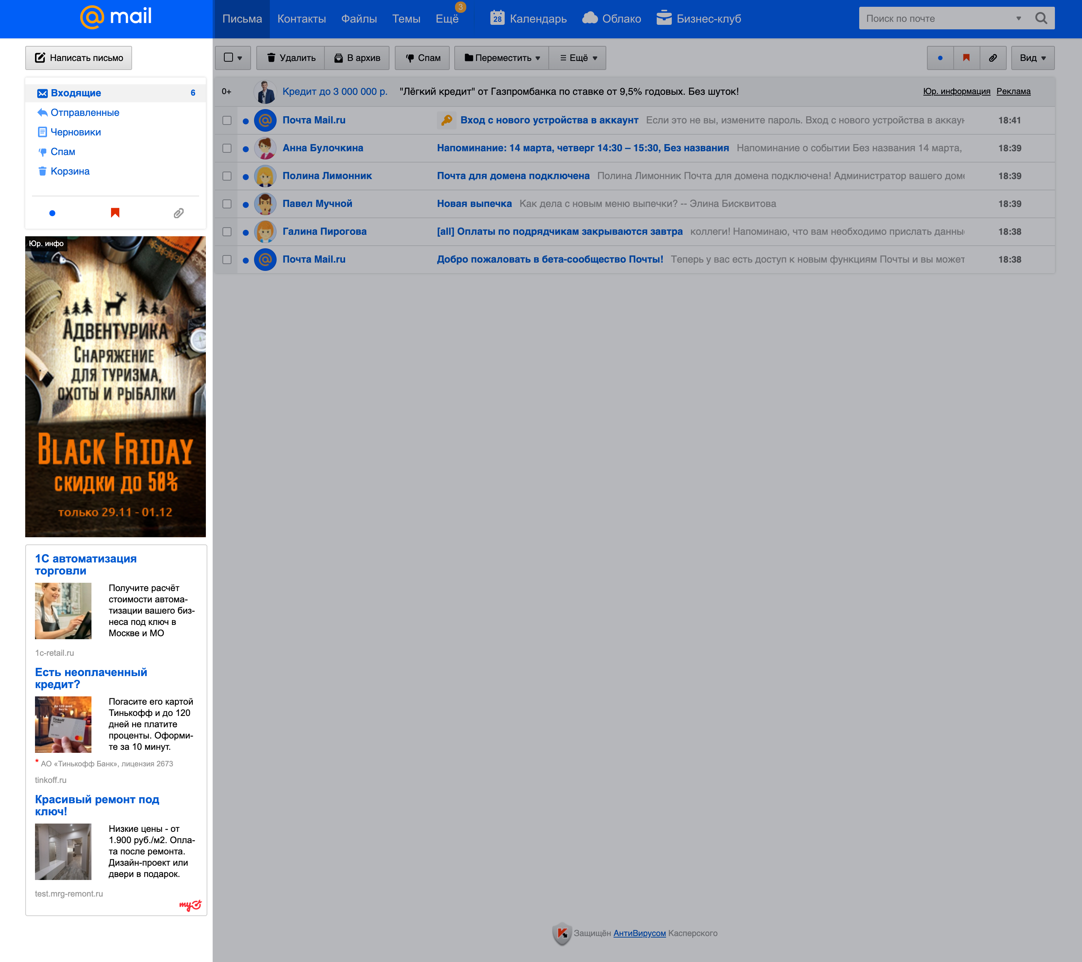
Task: Filter unread via toolbar blue dot
Action: (940, 58)
